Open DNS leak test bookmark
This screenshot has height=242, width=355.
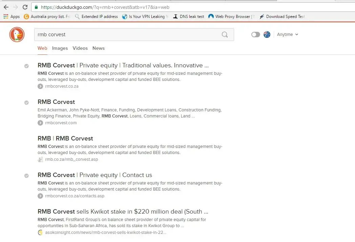pyautogui.click(x=189, y=17)
